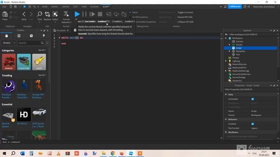Click the Share icon near Collaborate
Image resolution: width=280 pixels, height=157 pixels.
(x=249, y=7)
